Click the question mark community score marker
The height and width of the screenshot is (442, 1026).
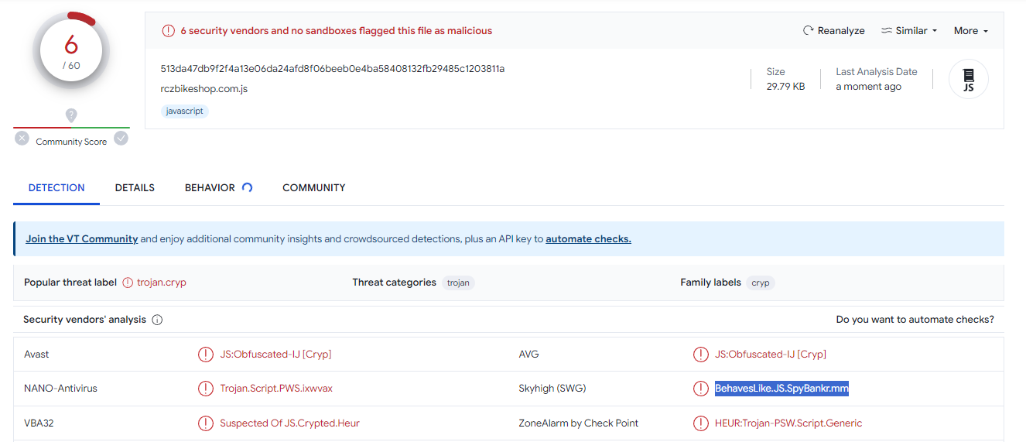click(71, 115)
